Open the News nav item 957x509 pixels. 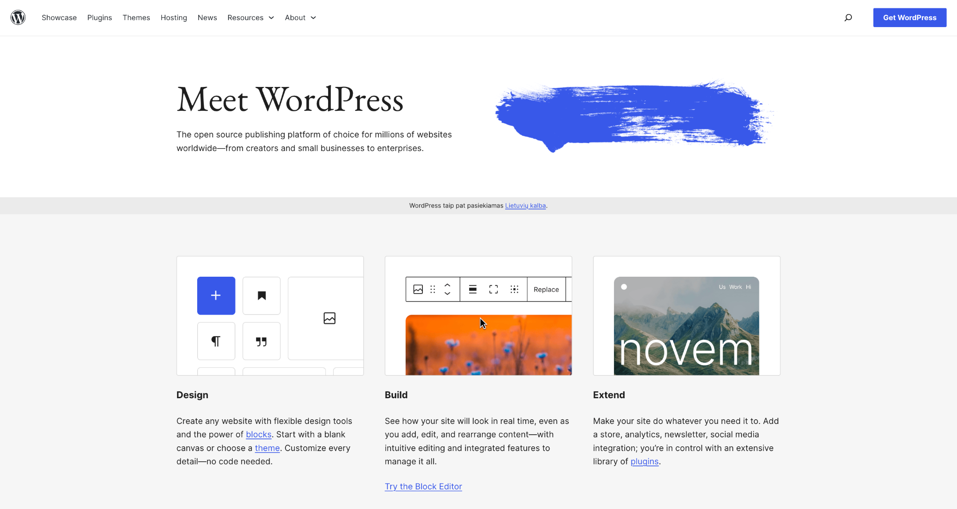(207, 18)
